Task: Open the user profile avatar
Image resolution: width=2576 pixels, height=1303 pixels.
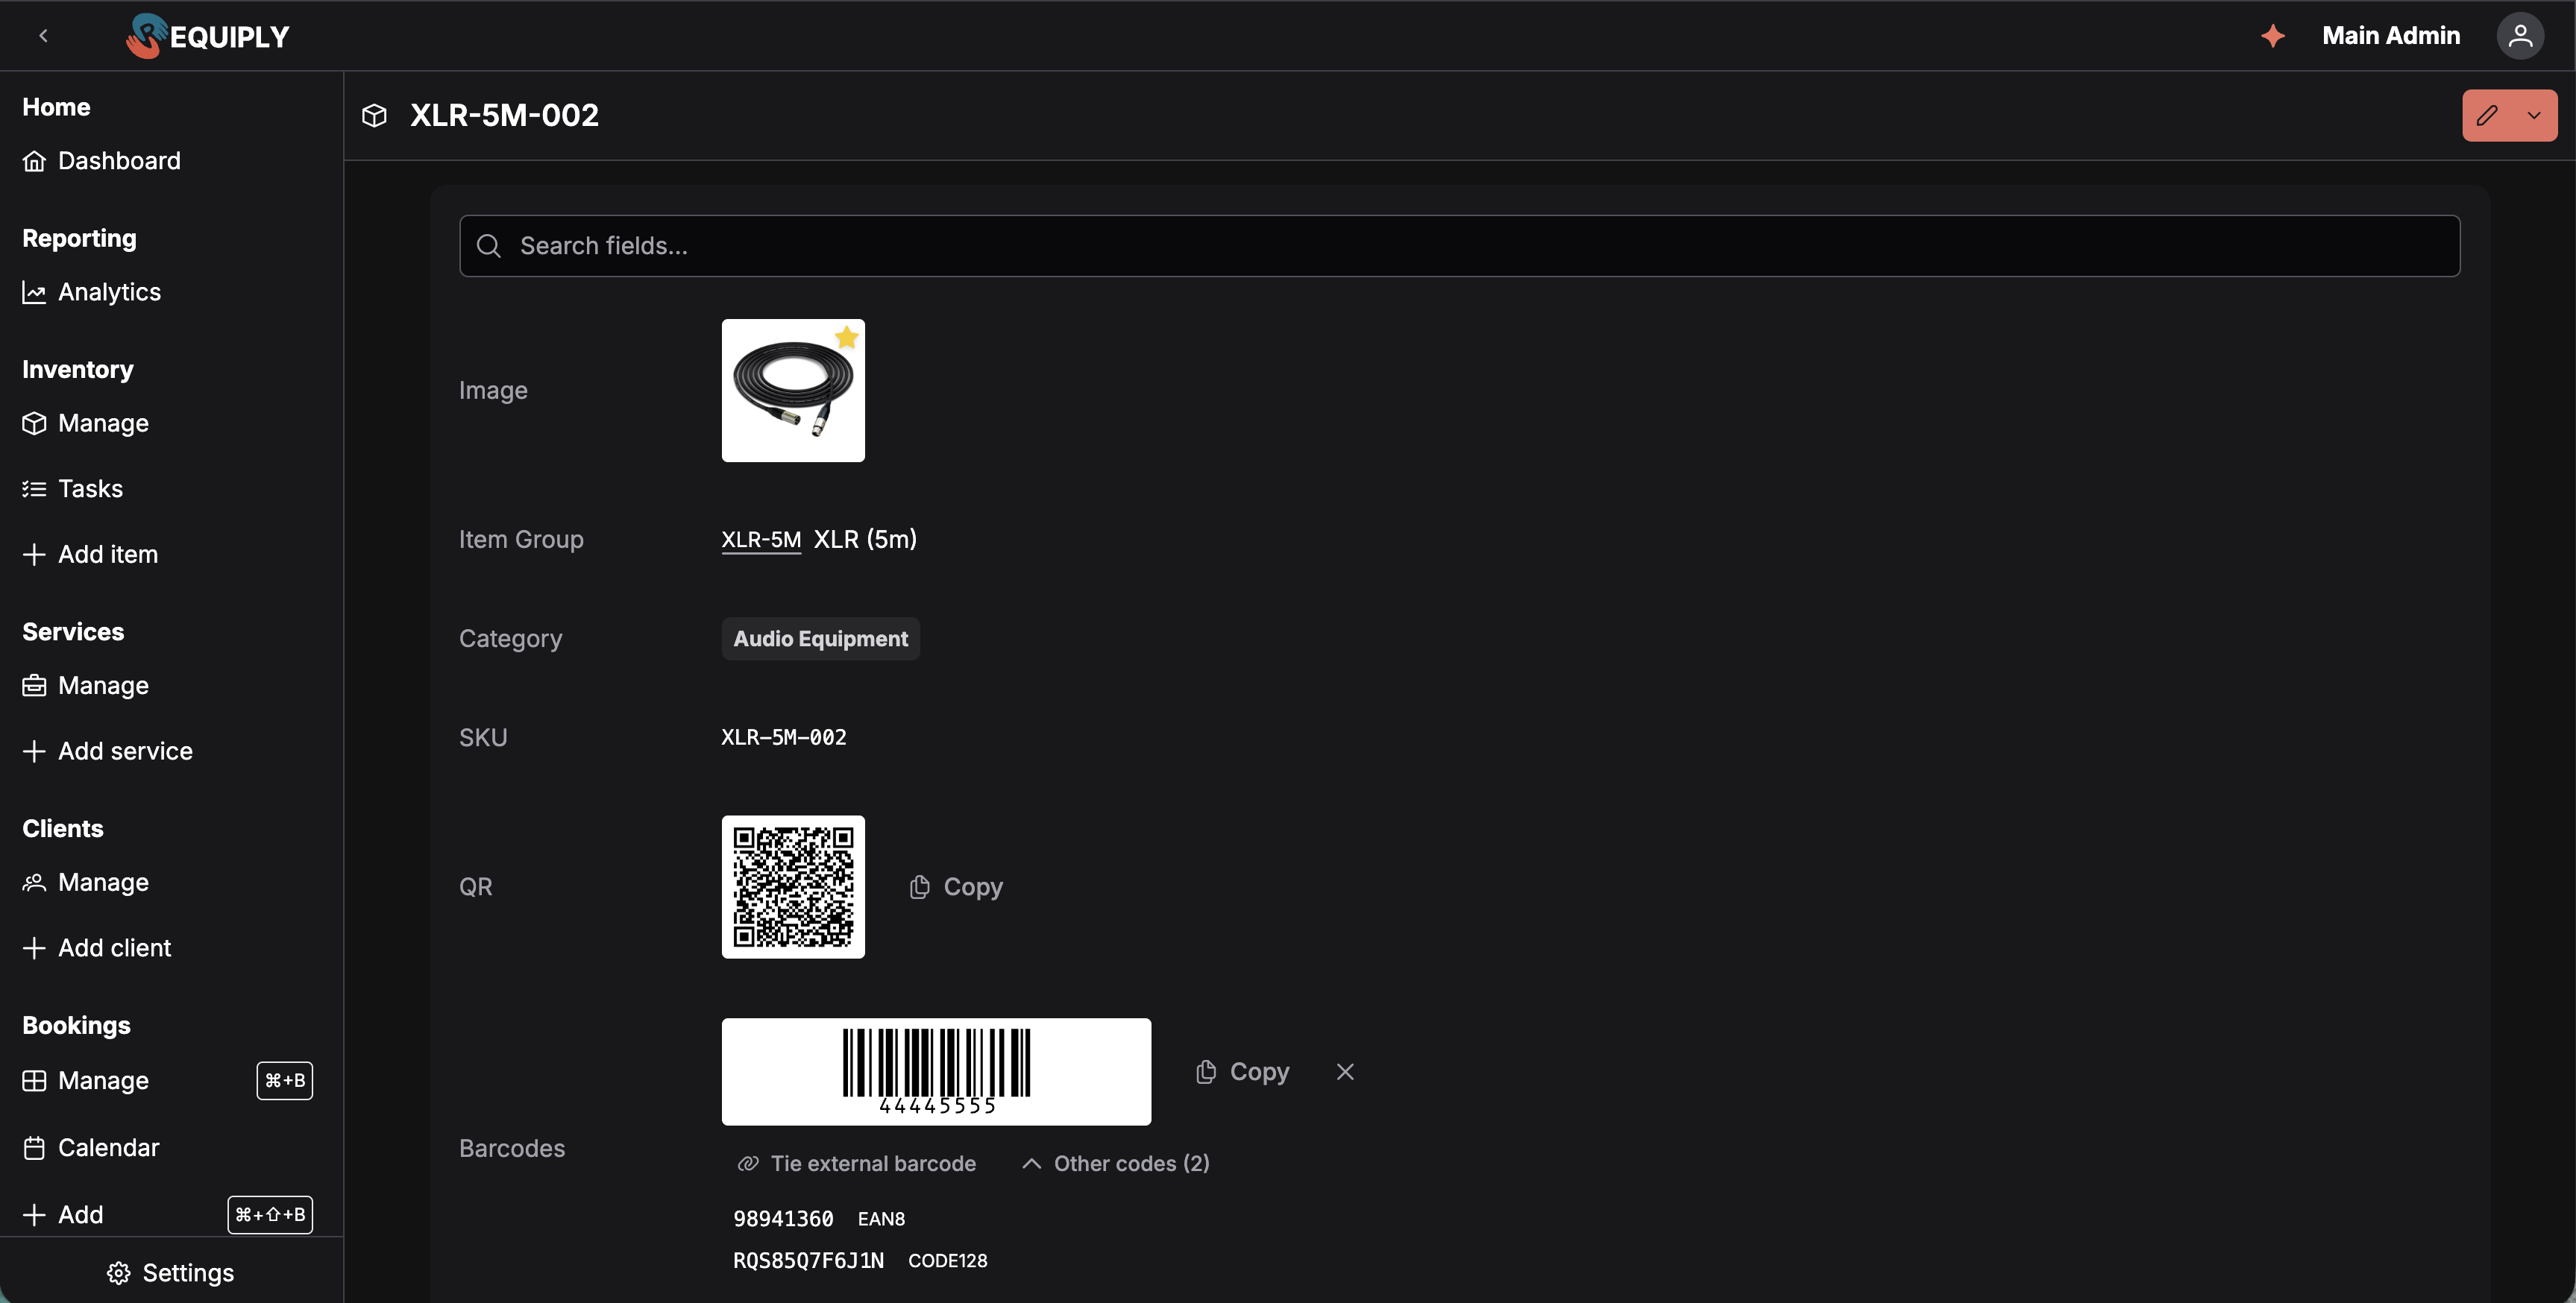Action: click(2520, 36)
